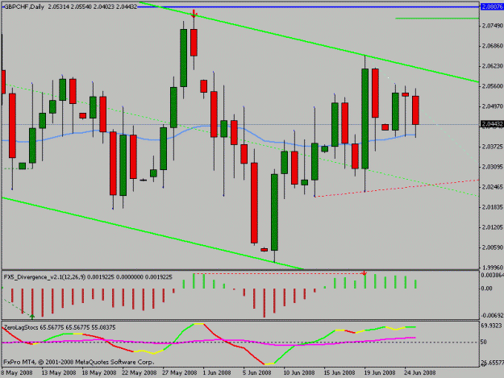
Task: Click the 2.02465 price axis value
Action: 493,187
